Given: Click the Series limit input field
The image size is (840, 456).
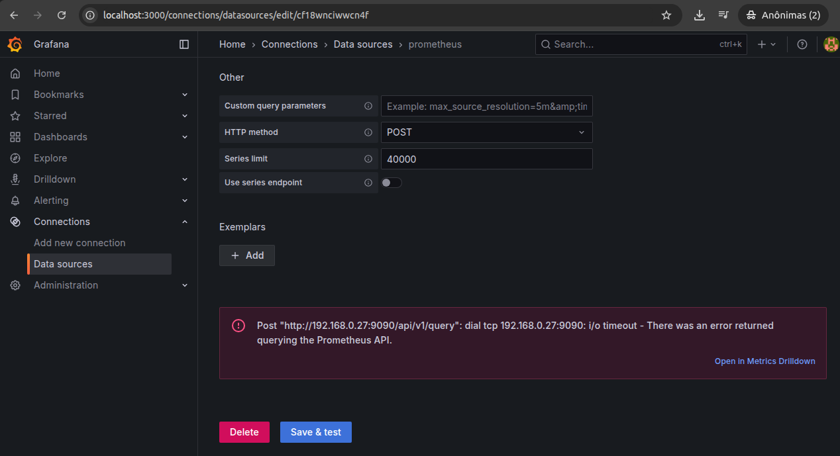Looking at the screenshot, I should 486,159.
